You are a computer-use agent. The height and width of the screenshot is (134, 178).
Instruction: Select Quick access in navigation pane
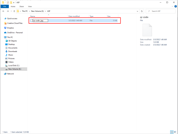(x=12, y=18)
